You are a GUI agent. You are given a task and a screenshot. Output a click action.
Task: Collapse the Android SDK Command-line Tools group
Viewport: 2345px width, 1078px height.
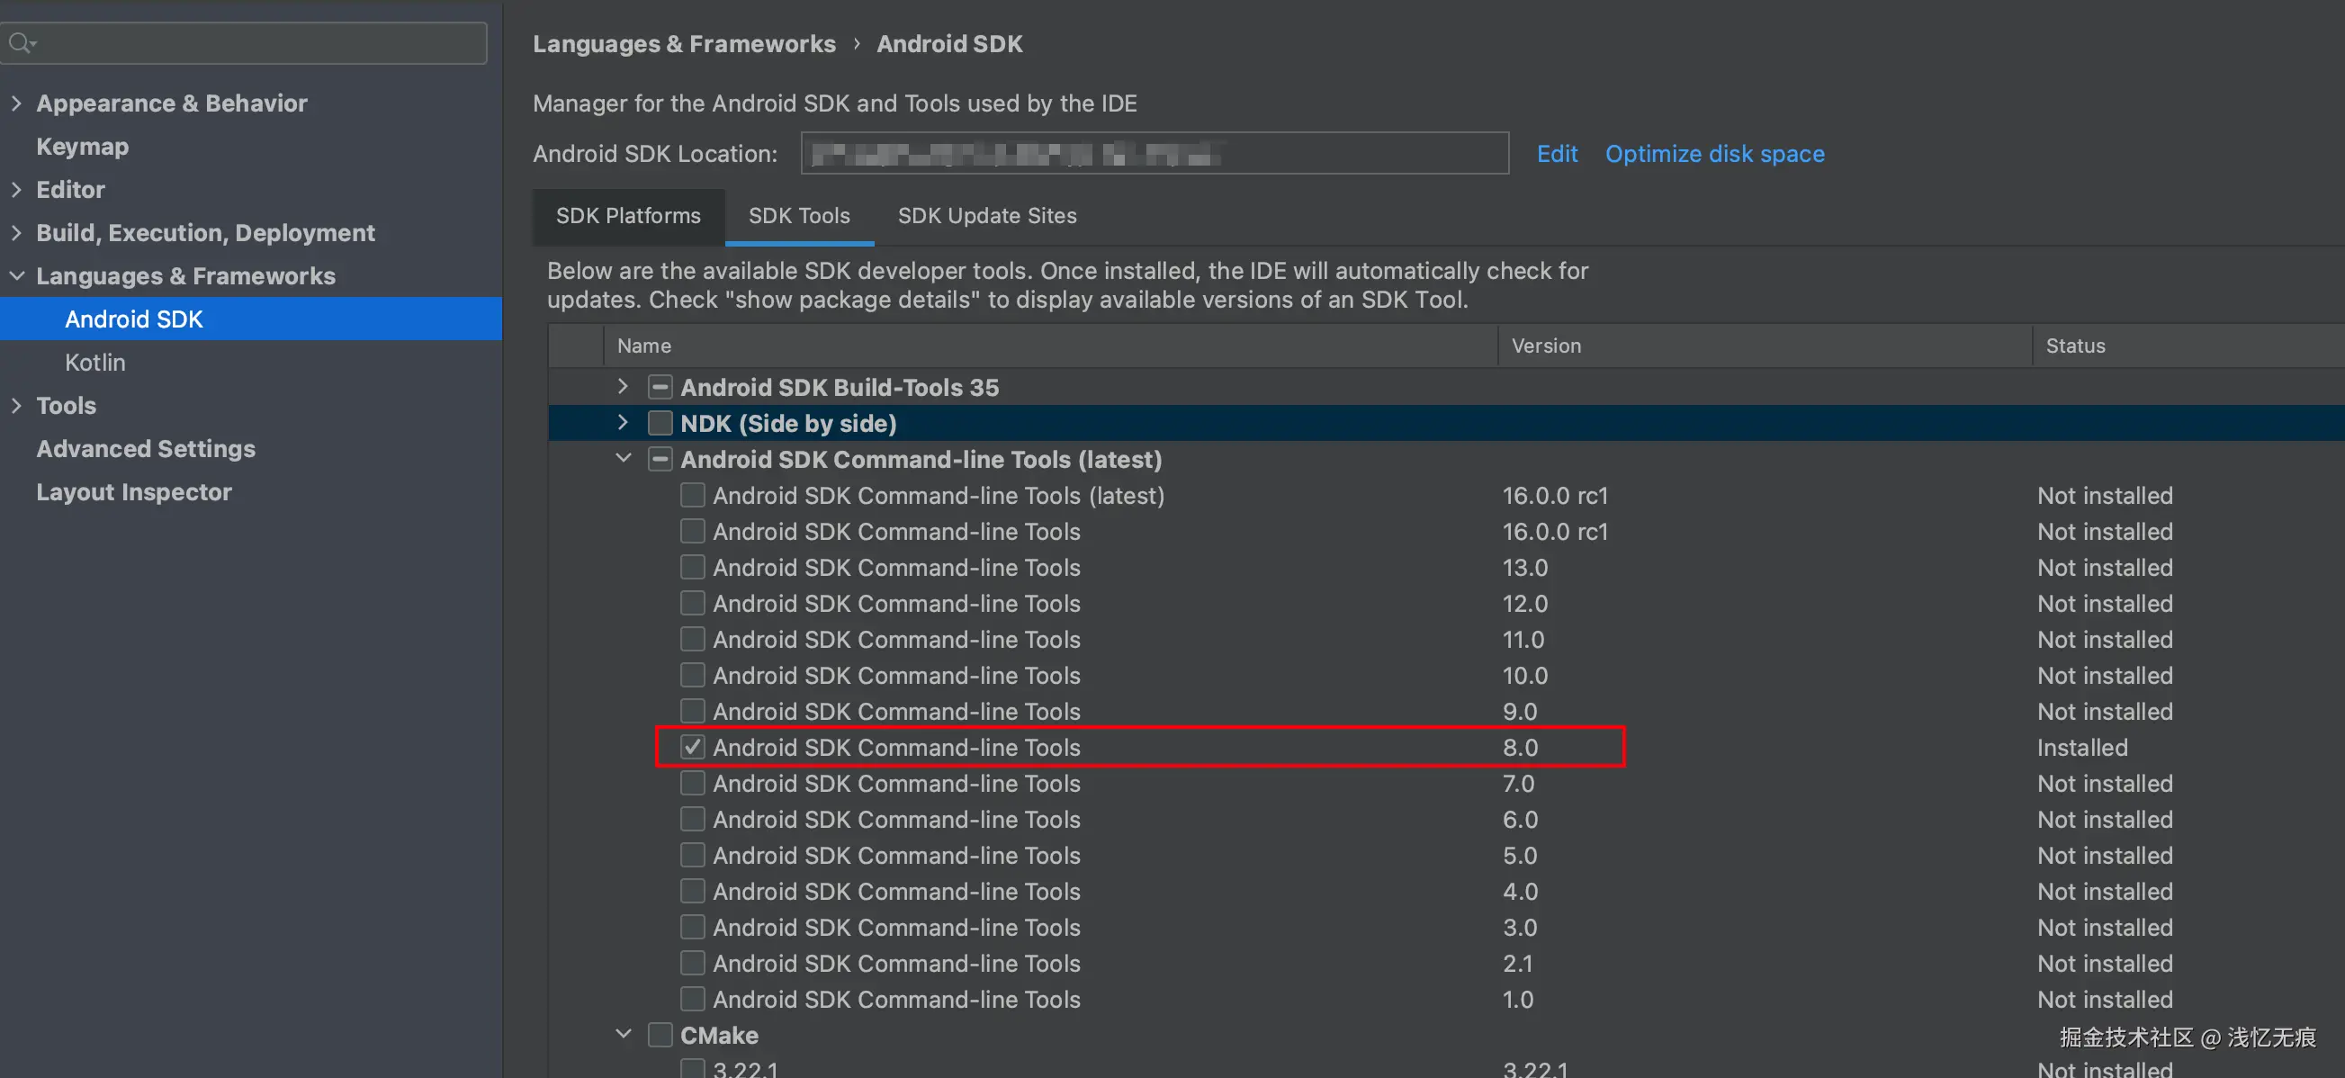pos(623,458)
